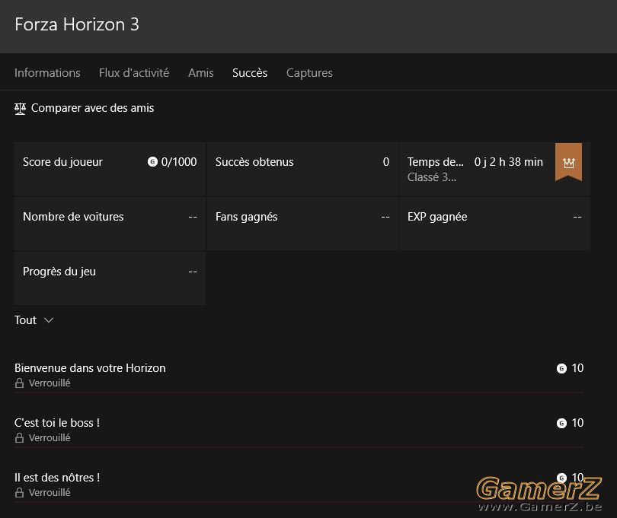This screenshot has height=518, width=617.
Task: Click Verrouillé under C'est toi le boss
Action: click(50, 438)
